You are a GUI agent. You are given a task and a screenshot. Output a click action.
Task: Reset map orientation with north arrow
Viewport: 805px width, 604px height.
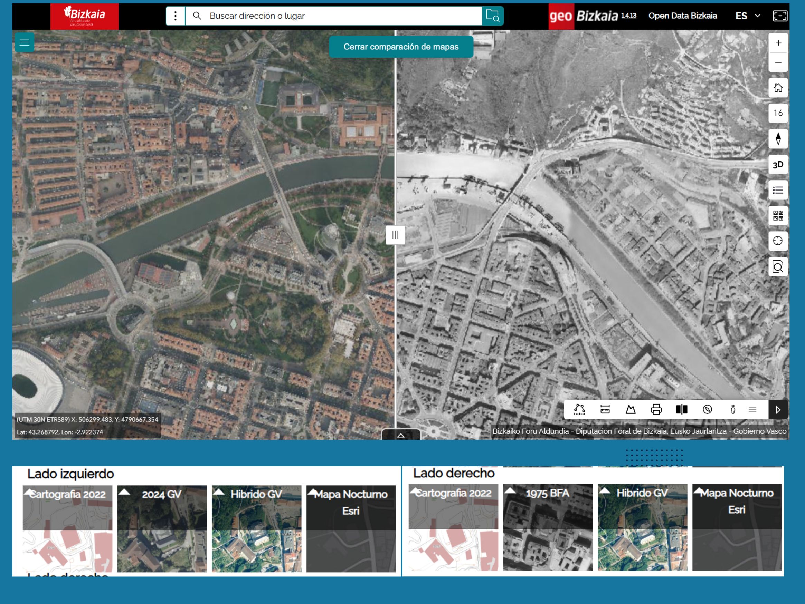point(778,138)
